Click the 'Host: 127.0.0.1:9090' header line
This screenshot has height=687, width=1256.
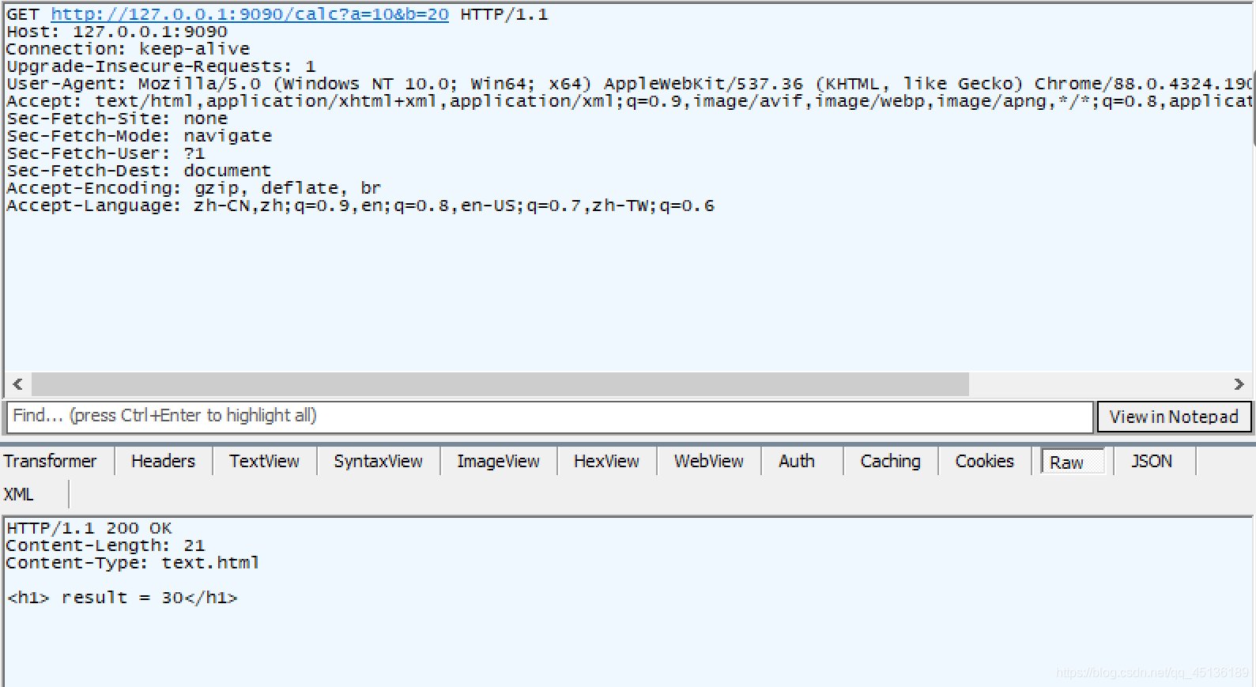point(117,32)
